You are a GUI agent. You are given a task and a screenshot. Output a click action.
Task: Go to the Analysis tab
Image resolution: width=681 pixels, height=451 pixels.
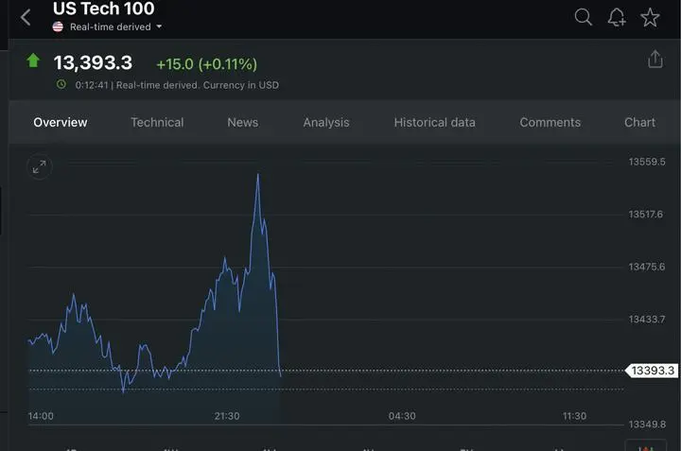tap(326, 123)
